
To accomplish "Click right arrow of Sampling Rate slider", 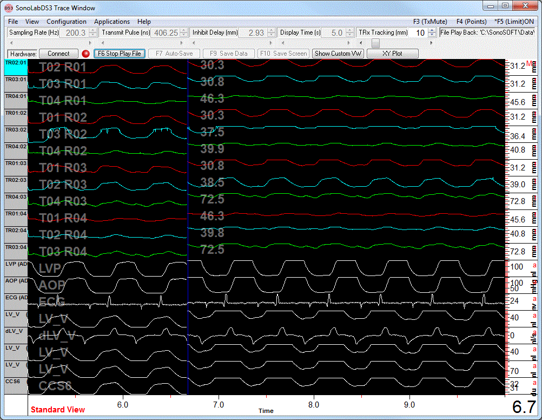I will pyautogui.click(x=90, y=43).
